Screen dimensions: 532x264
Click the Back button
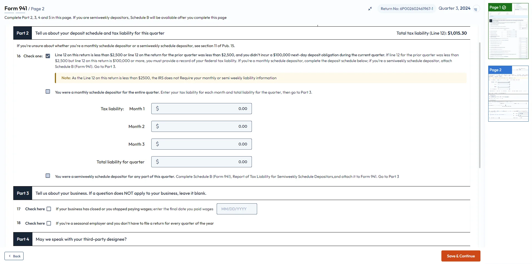pos(14,256)
